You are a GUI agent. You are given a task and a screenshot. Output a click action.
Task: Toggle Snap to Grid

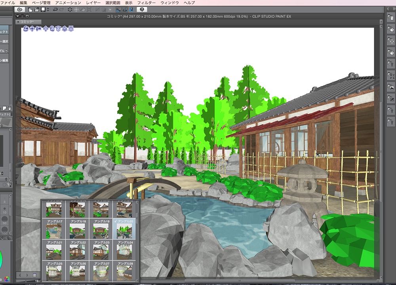coord(131,9)
